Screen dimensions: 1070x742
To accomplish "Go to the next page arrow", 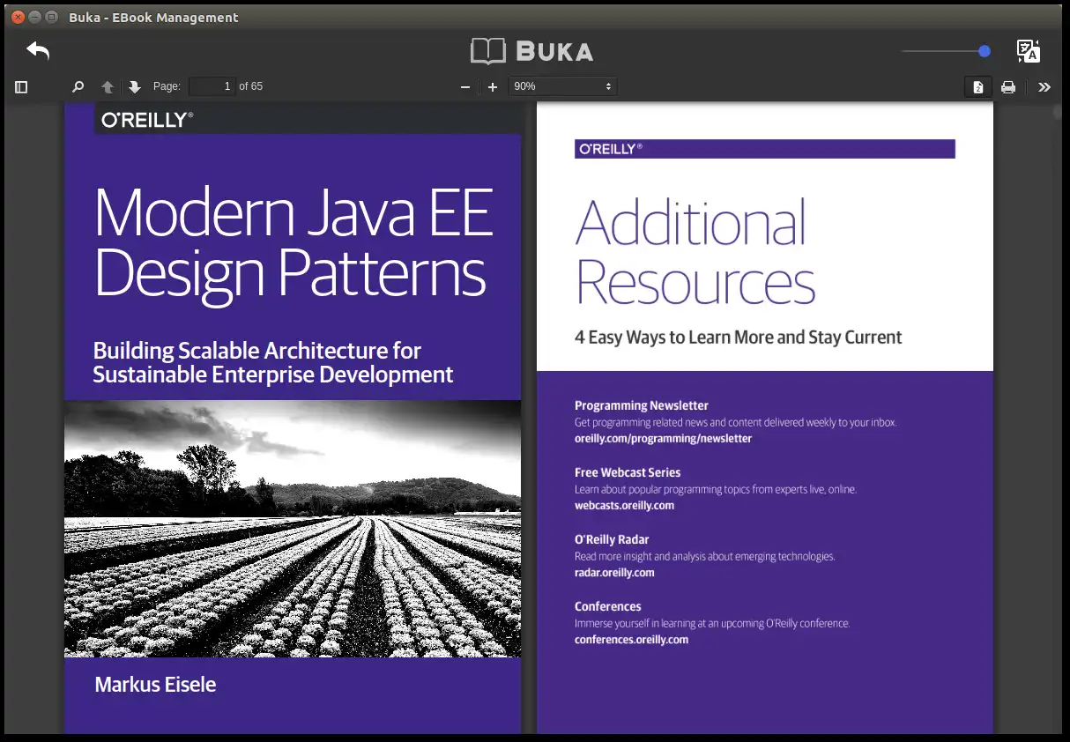I will point(135,86).
